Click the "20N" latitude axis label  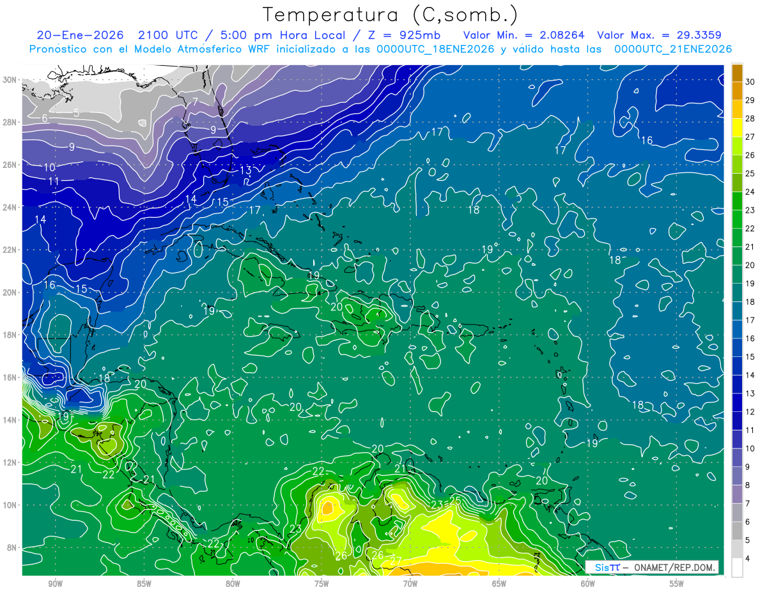click(9, 292)
